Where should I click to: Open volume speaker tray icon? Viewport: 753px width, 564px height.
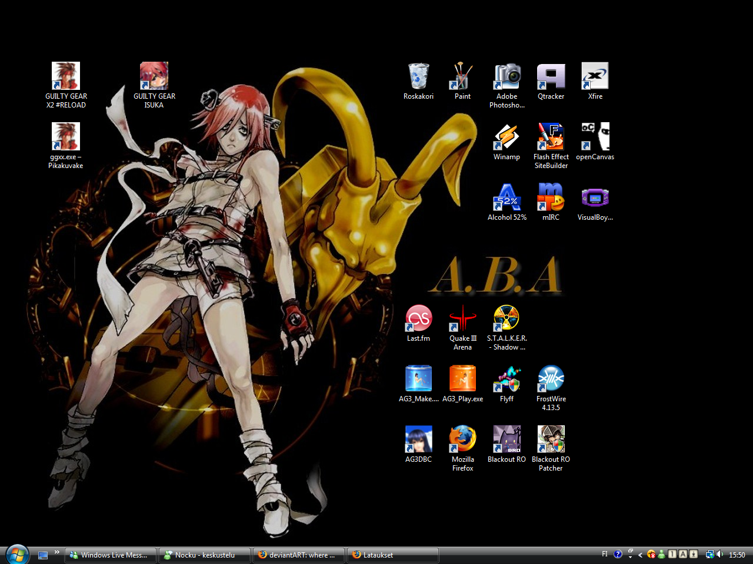720,554
